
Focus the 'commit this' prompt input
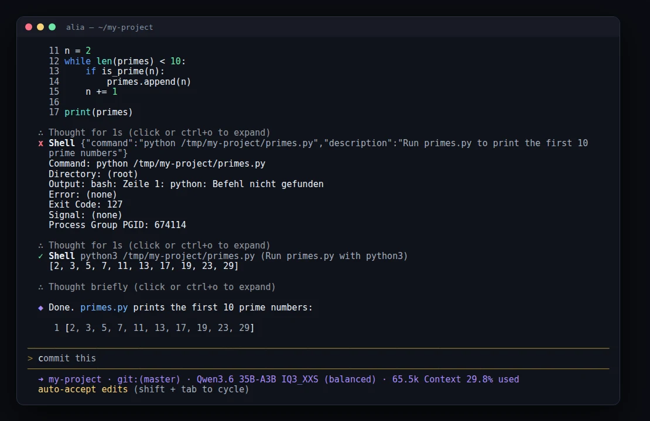click(319, 358)
